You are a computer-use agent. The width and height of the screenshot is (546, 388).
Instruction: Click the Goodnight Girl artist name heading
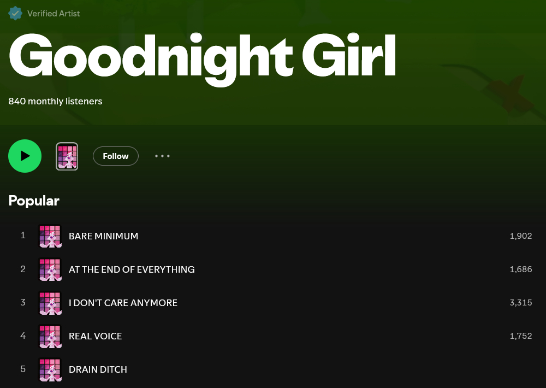coord(202,57)
